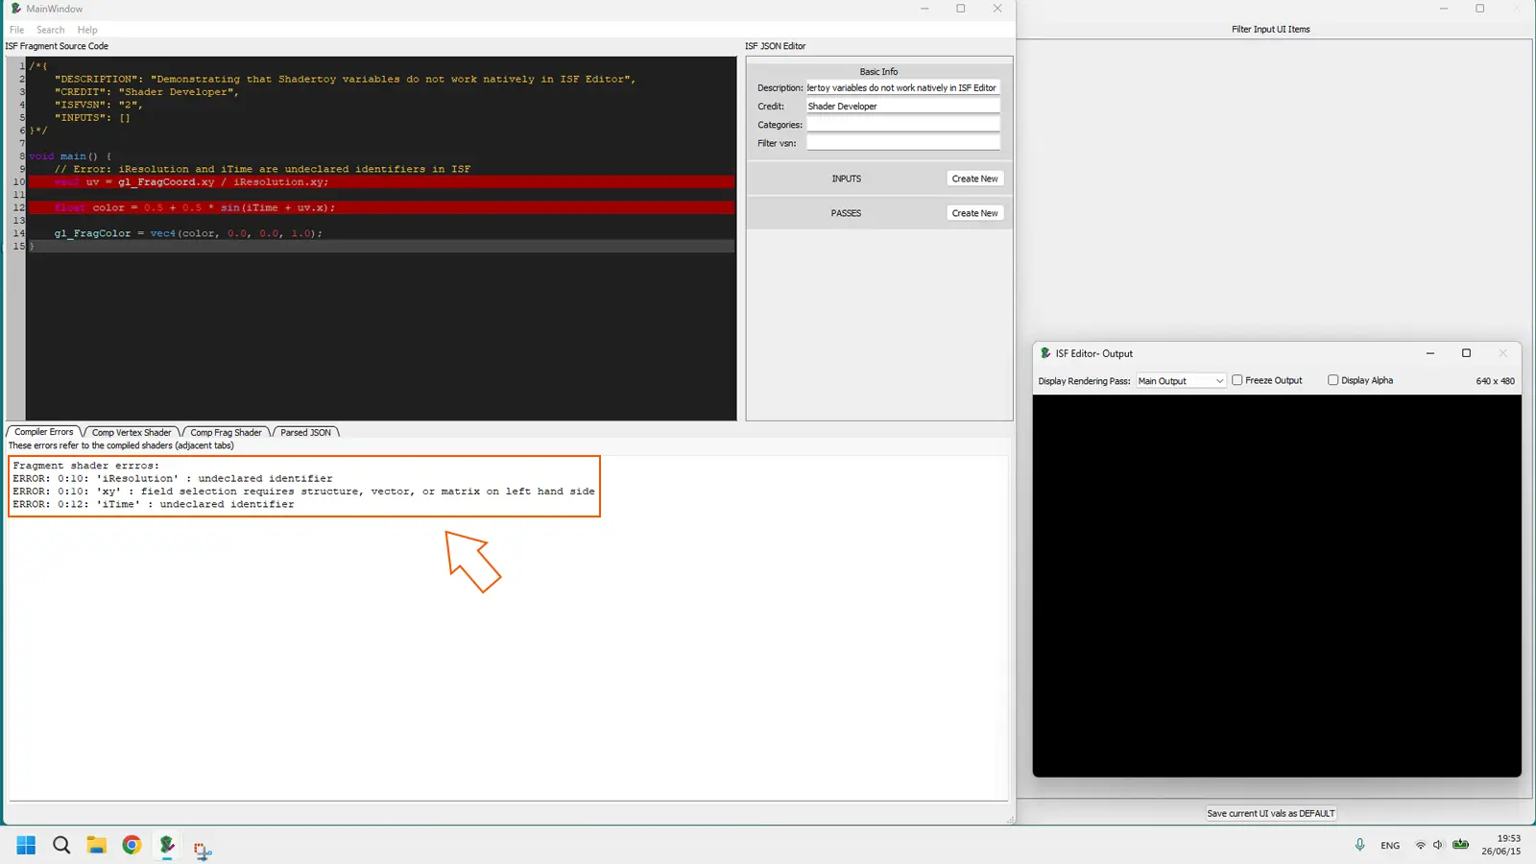This screenshot has width=1536, height=864.
Task: Click ISF Editor taskbar icon
Action: tap(167, 845)
